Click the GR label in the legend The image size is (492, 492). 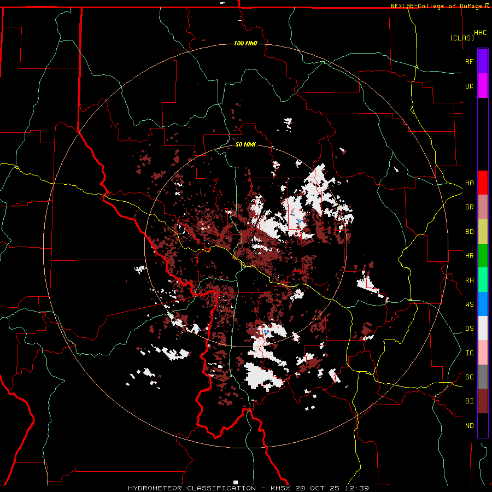[469, 207]
